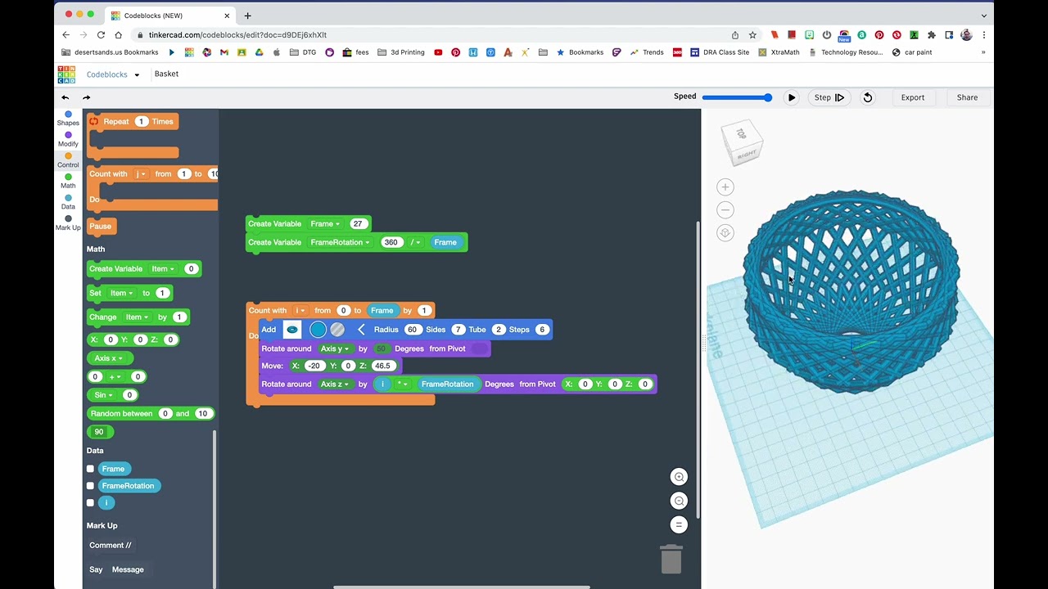This screenshot has width=1048, height=589.
Task: Open the Codeblocks dropdown menu
Action: tap(113, 74)
